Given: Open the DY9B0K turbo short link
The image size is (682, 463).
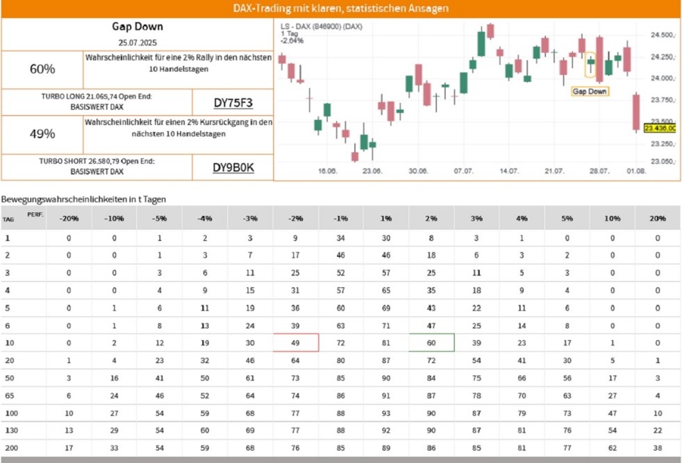Looking at the screenshot, I should point(233,168).
